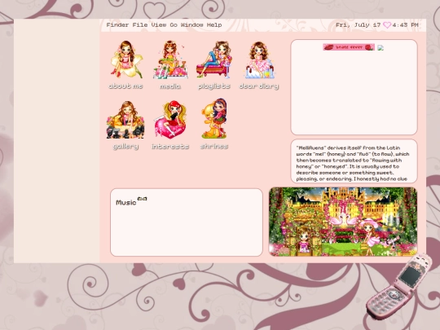Open the File menu
The width and height of the screenshot is (440, 330).
click(140, 25)
